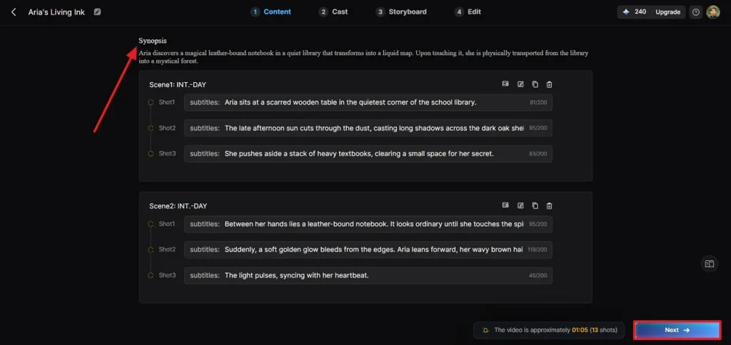Click the Scene1: INT.-DAY heading
Viewport: 731px width, 345px height.
(178, 85)
